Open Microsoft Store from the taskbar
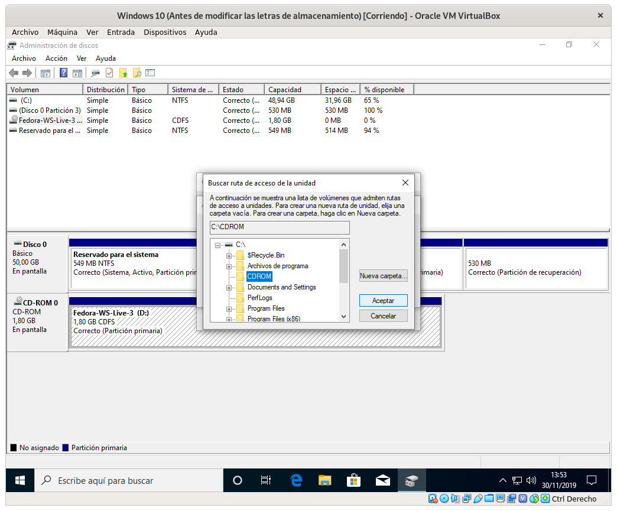 pyautogui.click(x=353, y=480)
